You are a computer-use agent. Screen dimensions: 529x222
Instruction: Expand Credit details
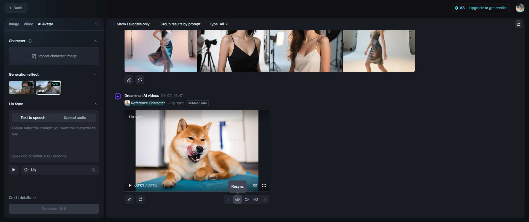coord(22,198)
